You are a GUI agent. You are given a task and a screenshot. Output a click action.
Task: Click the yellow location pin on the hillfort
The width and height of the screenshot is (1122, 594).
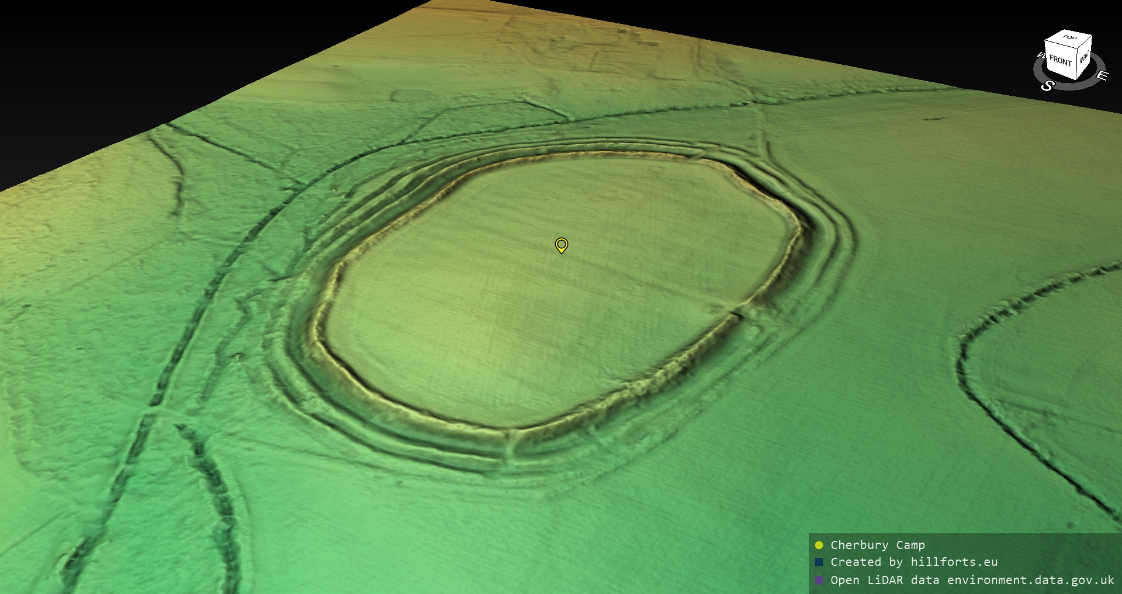coord(561,245)
